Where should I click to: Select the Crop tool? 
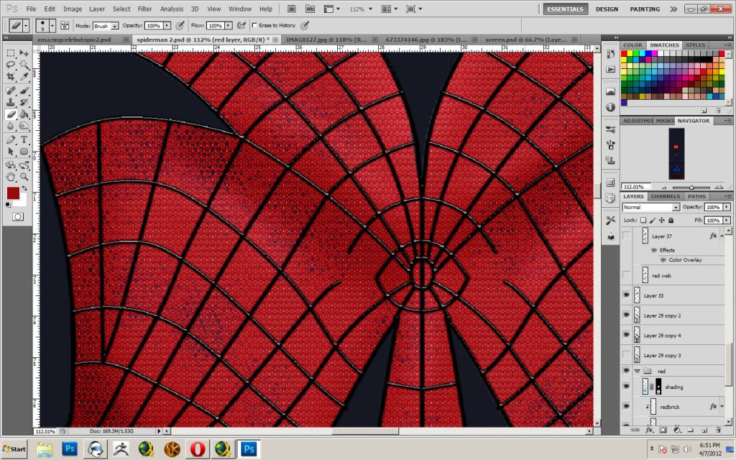[10, 76]
